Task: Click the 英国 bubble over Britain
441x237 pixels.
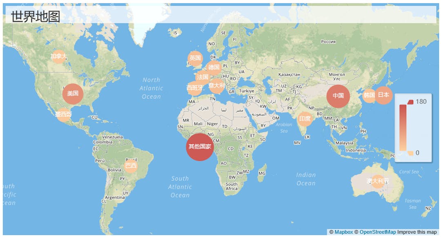Action: click(194, 58)
